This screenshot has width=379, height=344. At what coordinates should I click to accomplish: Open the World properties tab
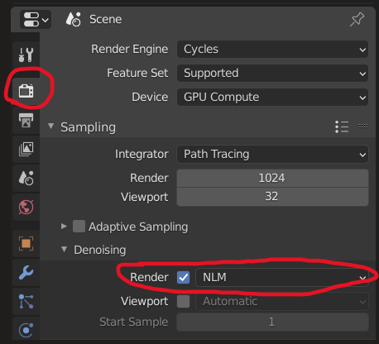click(x=26, y=207)
